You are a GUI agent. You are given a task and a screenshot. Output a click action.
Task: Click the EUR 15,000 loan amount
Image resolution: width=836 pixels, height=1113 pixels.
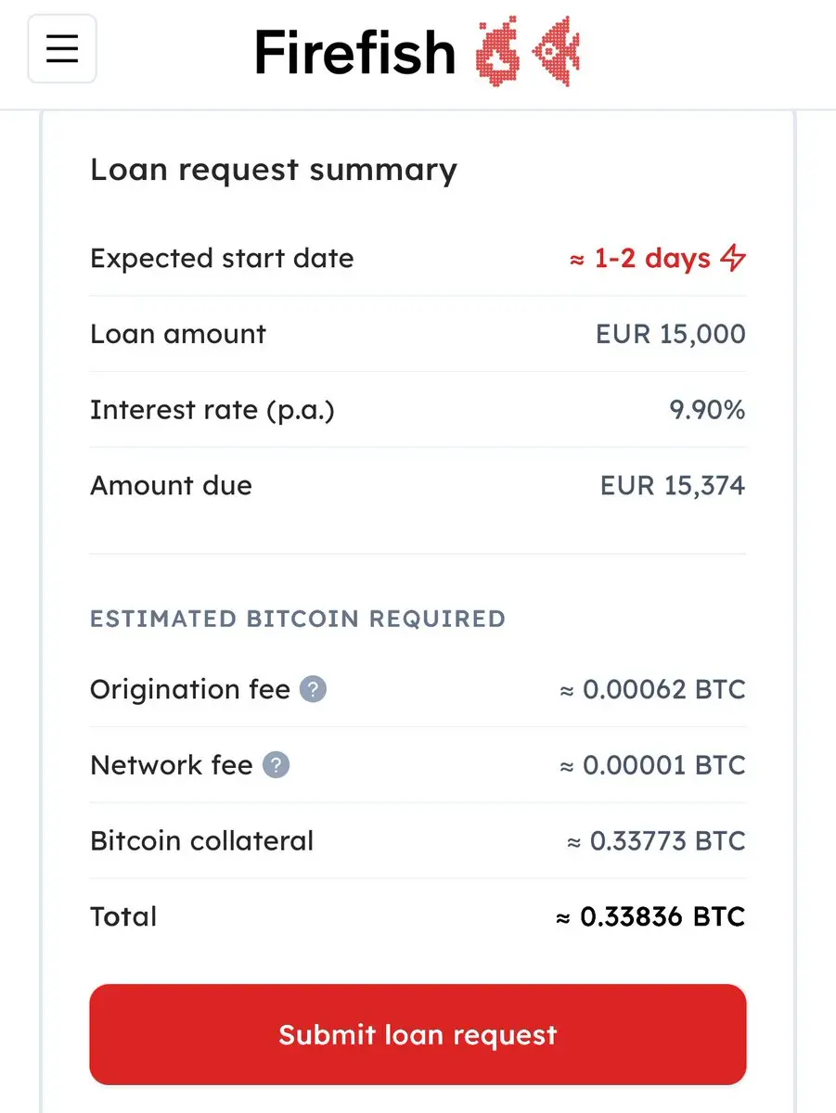coord(671,334)
